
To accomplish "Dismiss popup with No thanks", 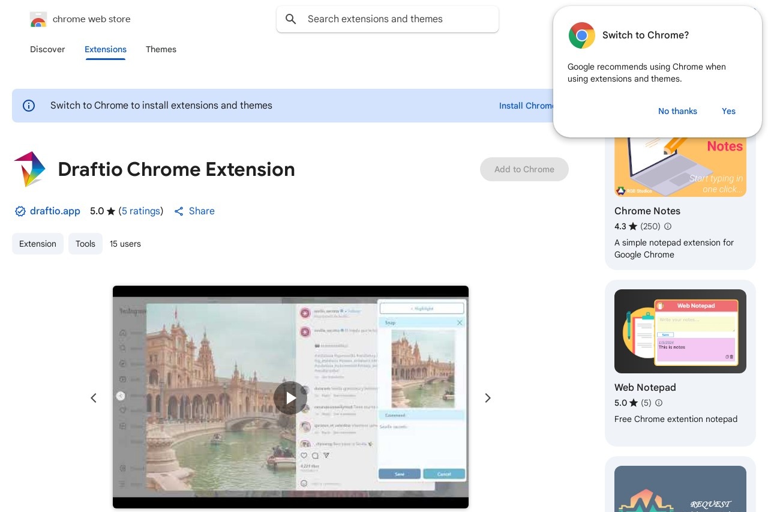I will [x=677, y=111].
